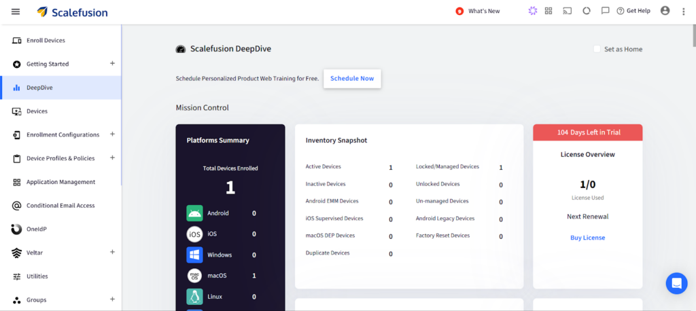Image resolution: width=696 pixels, height=311 pixels.
Task: Click the Buy License link
Action: coord(587,238)
